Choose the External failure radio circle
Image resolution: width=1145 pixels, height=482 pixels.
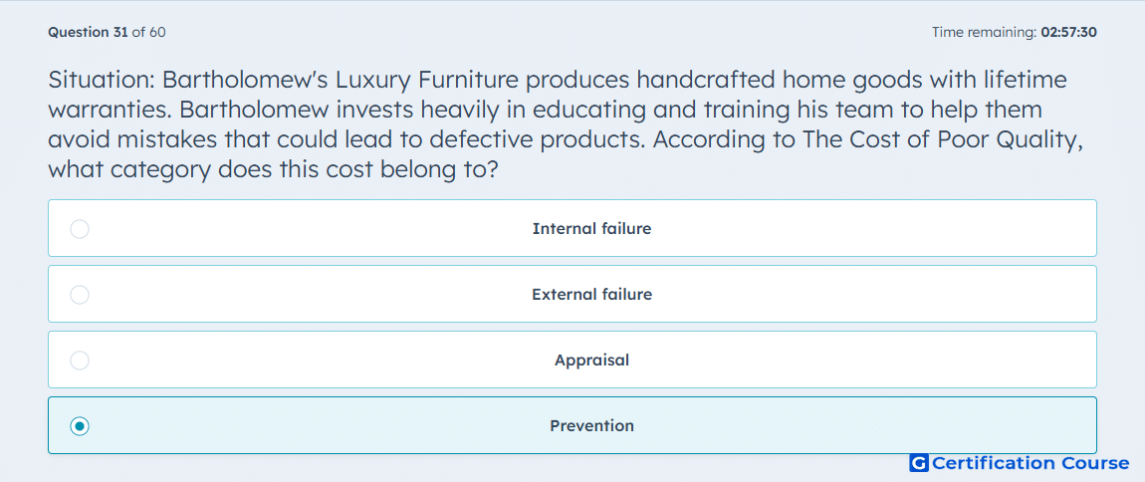pos(80,295)
